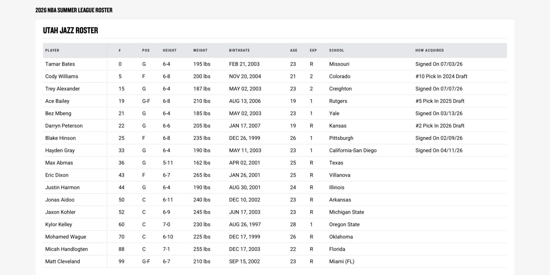Select the BIRTHDATE column header

tap(240, 50)
